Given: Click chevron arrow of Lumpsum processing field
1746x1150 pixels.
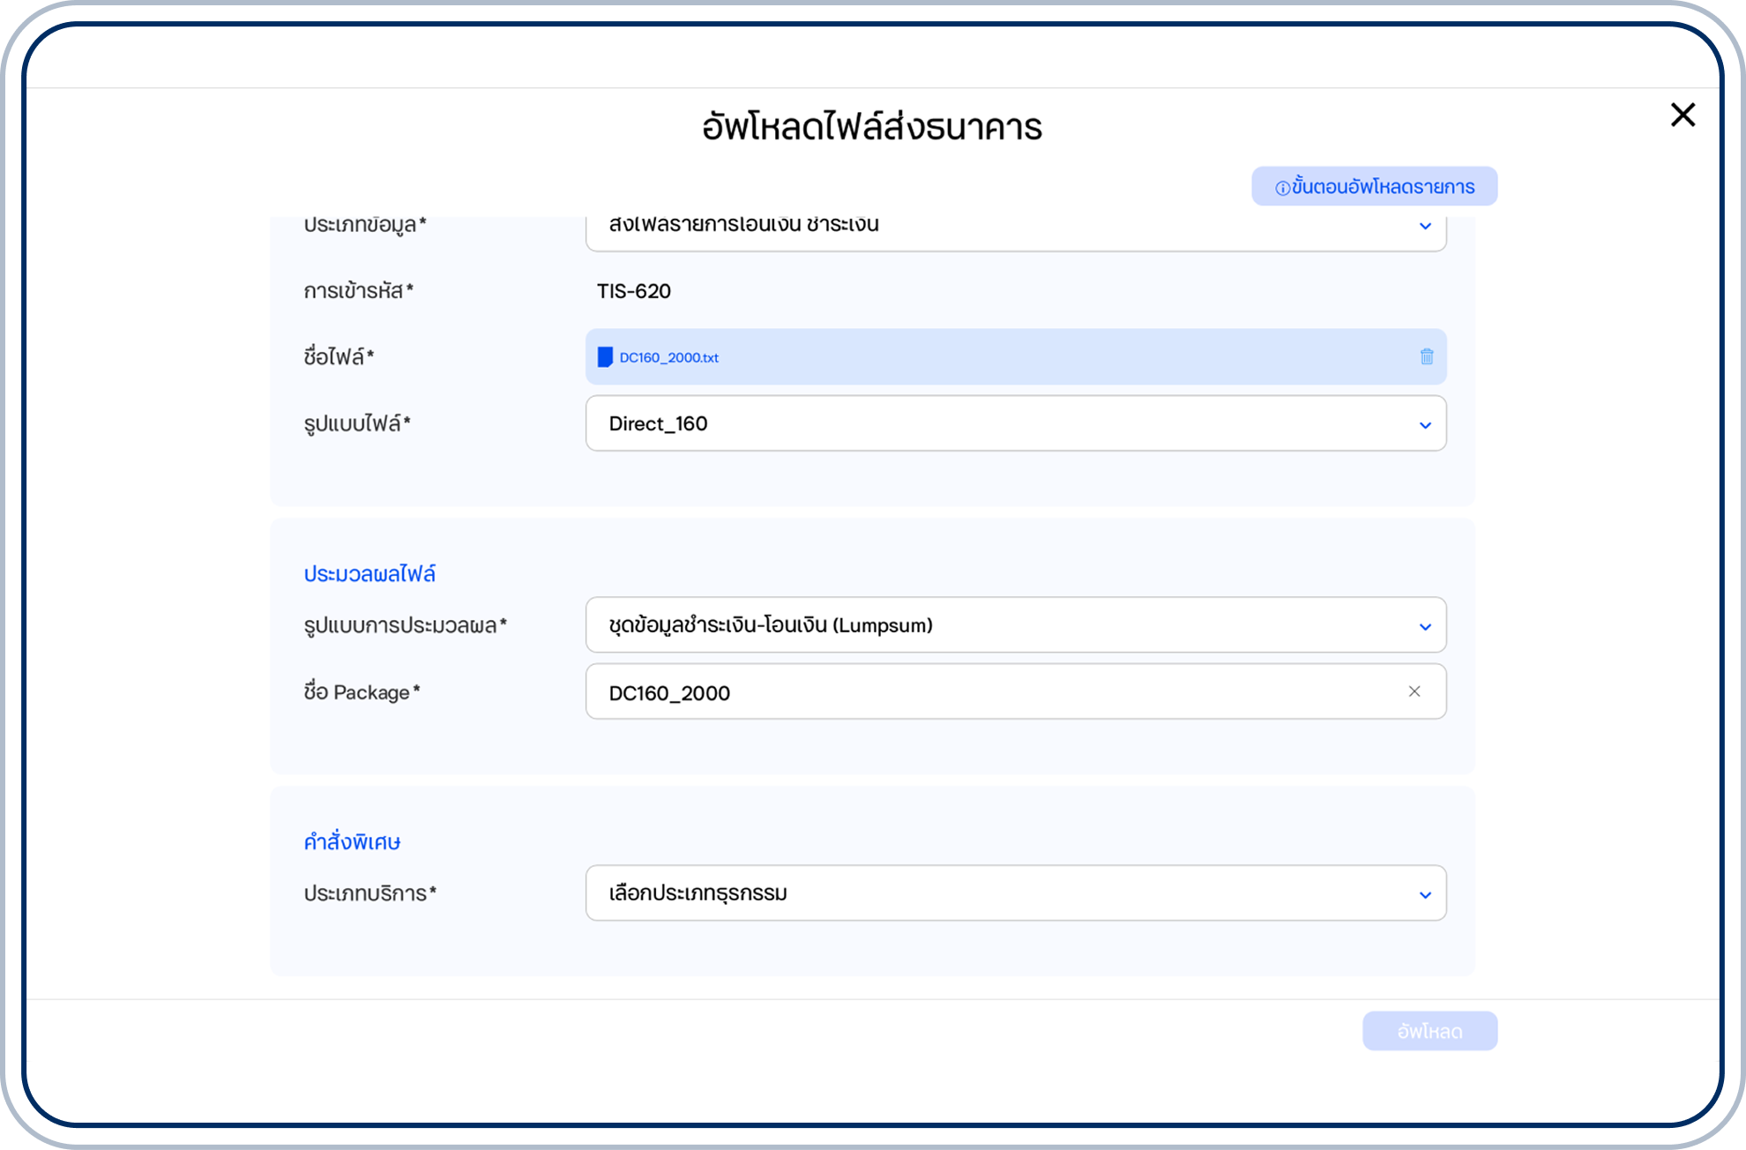Looking at the screenshot, I should (x=1424, y=626).
